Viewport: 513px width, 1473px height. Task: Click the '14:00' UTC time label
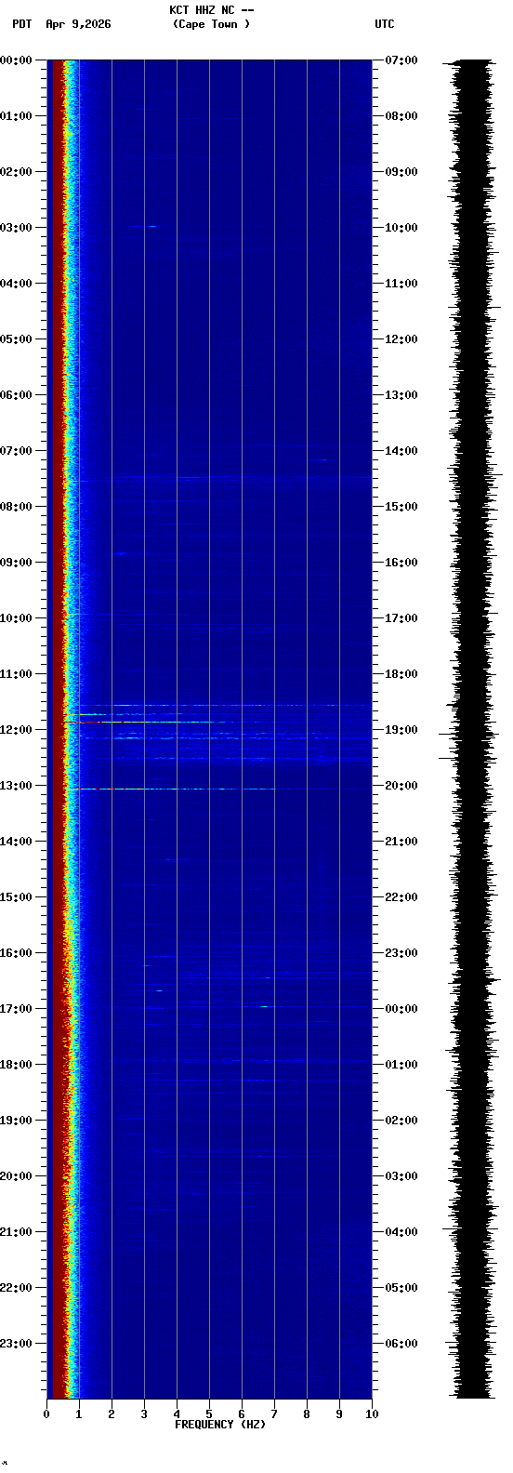pyautogui.click(x=401, y=451)
